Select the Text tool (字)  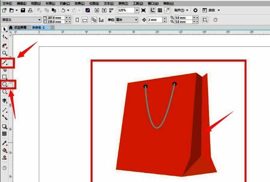(x=5, y=101)
